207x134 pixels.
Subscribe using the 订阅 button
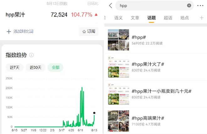coord(88,31)
